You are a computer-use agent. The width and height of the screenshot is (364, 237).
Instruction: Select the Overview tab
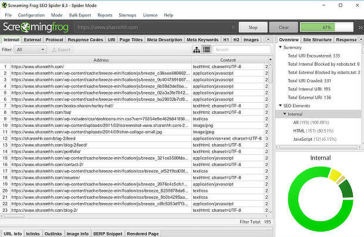tap(289, 40)
